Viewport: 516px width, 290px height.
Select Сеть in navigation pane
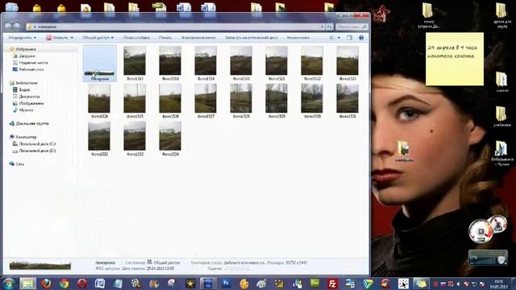point(16,164)
